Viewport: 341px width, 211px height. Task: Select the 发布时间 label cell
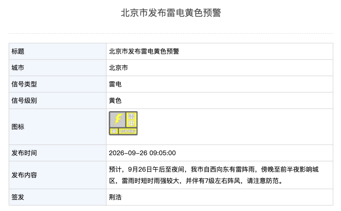(57, 153)
